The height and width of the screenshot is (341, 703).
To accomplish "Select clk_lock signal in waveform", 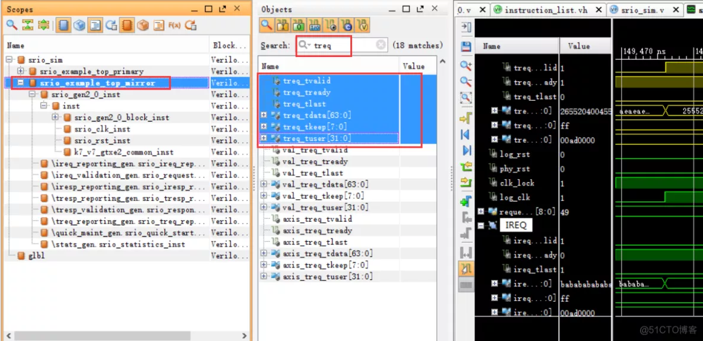I will point(517,183).
